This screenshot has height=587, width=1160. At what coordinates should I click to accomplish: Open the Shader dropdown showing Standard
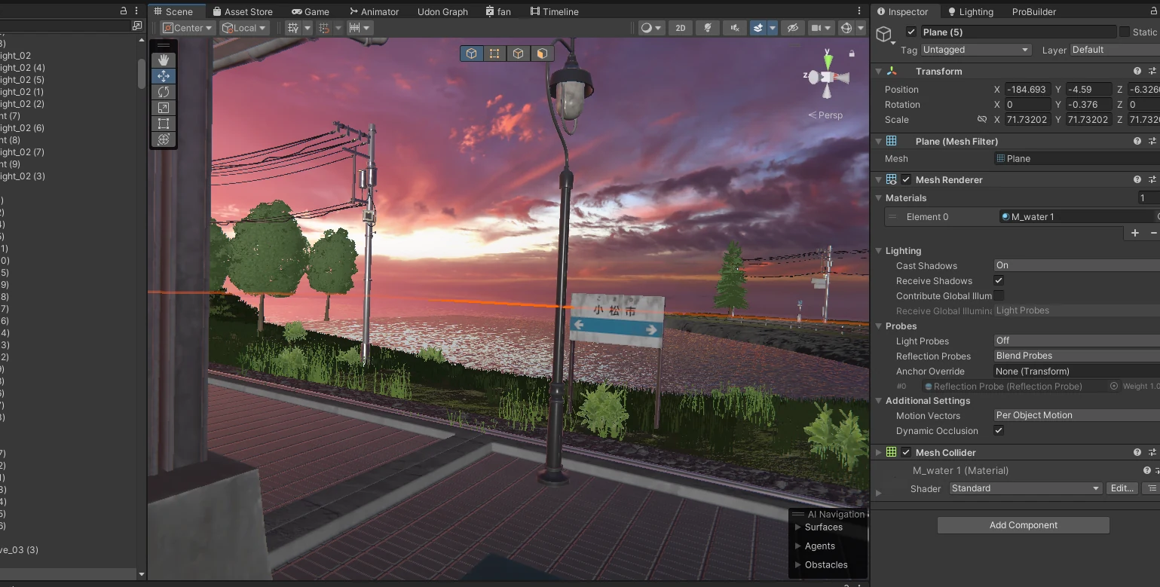(x=1025, y=488)
